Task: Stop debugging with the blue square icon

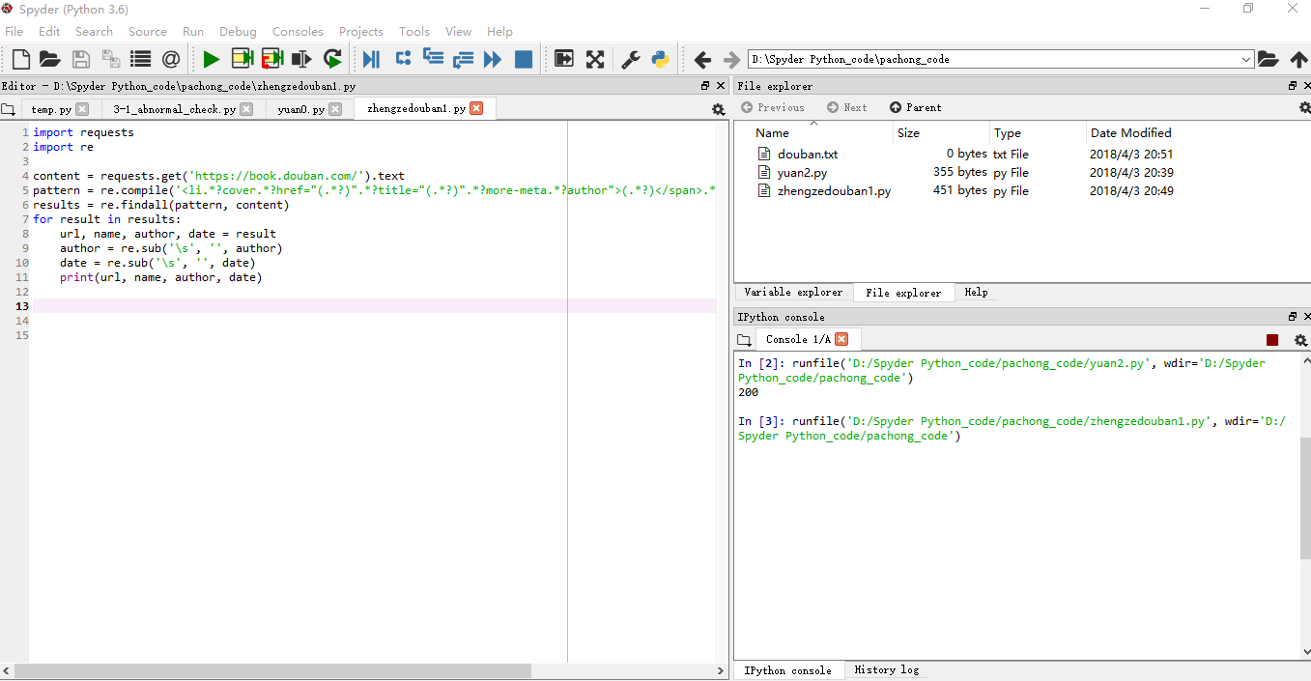Action: coord(524,59)
